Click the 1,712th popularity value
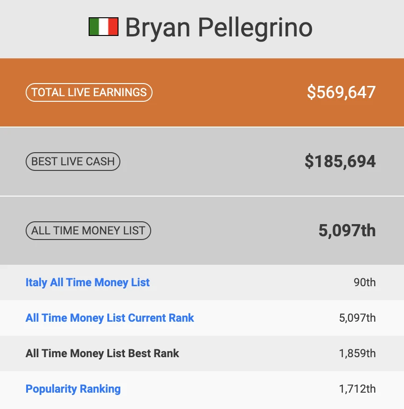Viewport: 404px width, 409px height. (x=357, y=389)
